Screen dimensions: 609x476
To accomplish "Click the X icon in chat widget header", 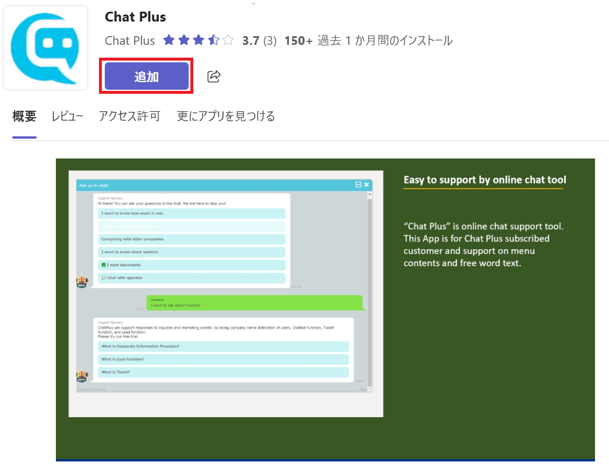I will pyautogui.click(x=367, y=185).
